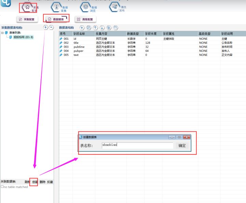This screenshot has width=246, height=203.
Task: Edit field using 数据表结构 pencil icon
Action: pos(88,28)
